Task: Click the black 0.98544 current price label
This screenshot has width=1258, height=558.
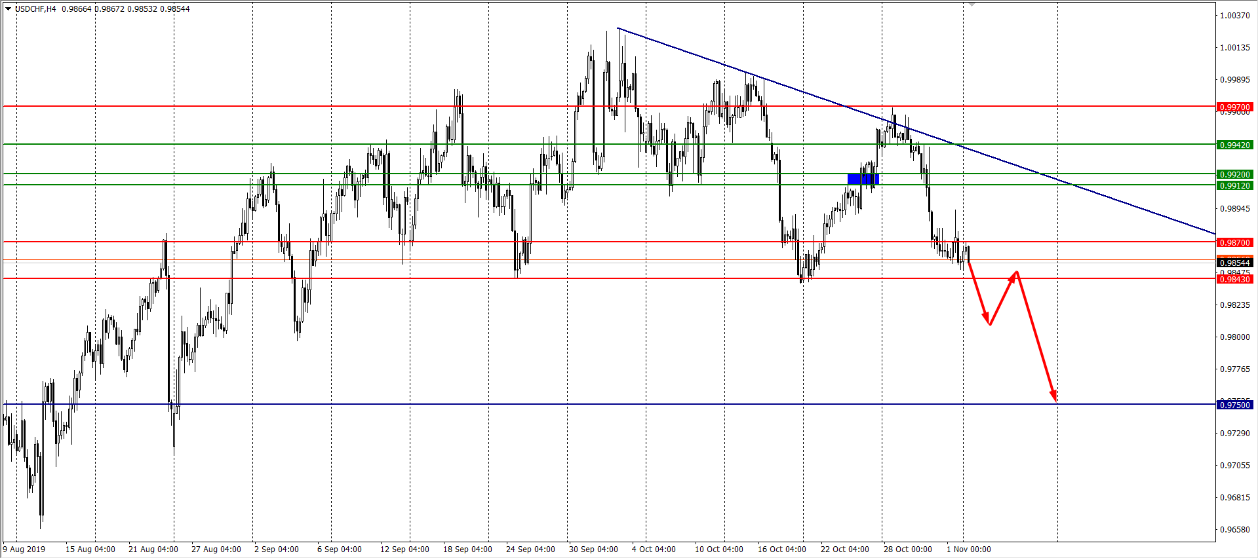Action: click(1234, 263)
